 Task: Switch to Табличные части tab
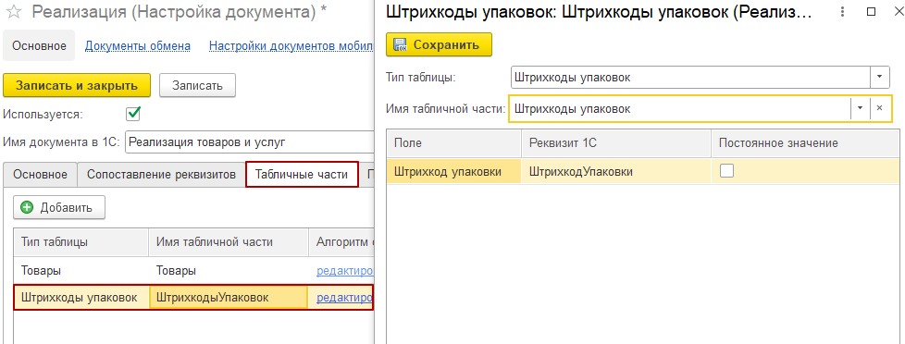(x=302, y=175)
